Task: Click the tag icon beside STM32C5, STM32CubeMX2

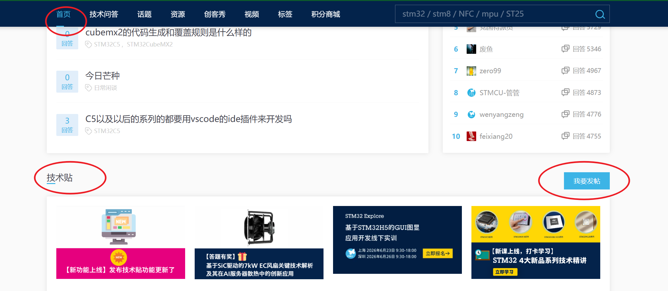Action: click(x=88, y=45)
